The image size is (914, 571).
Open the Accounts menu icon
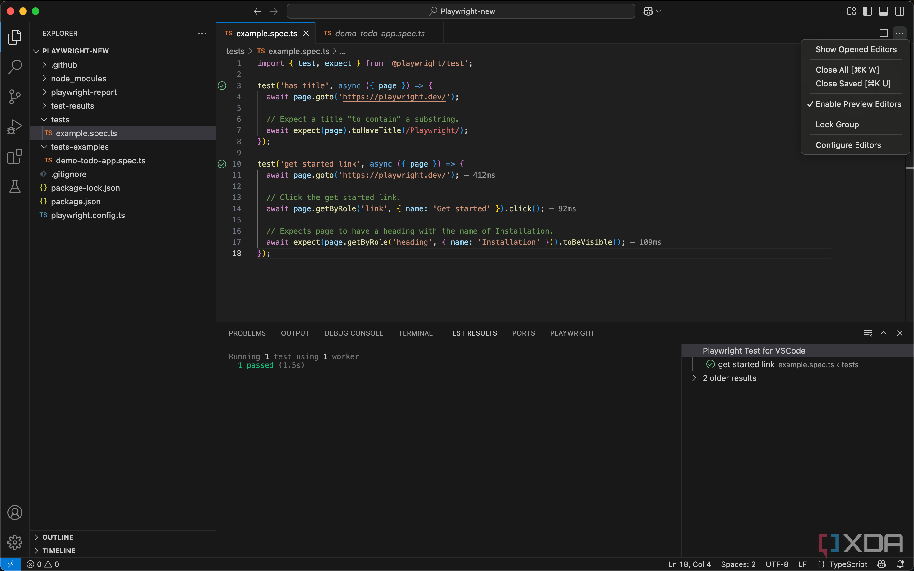(15, 513)
